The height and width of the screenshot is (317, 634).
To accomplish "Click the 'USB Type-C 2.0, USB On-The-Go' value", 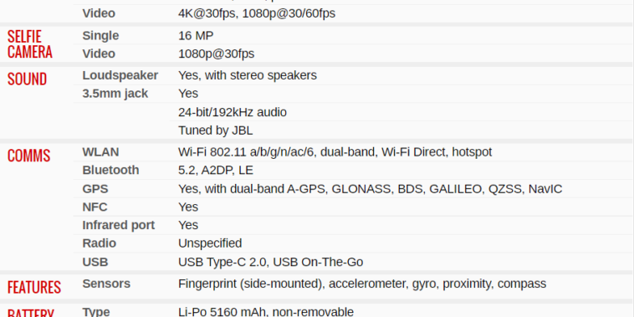I will tap(270, 262).
